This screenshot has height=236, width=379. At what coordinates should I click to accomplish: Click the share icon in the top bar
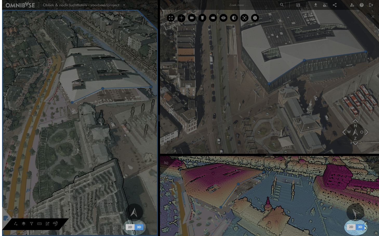[335, 5]
